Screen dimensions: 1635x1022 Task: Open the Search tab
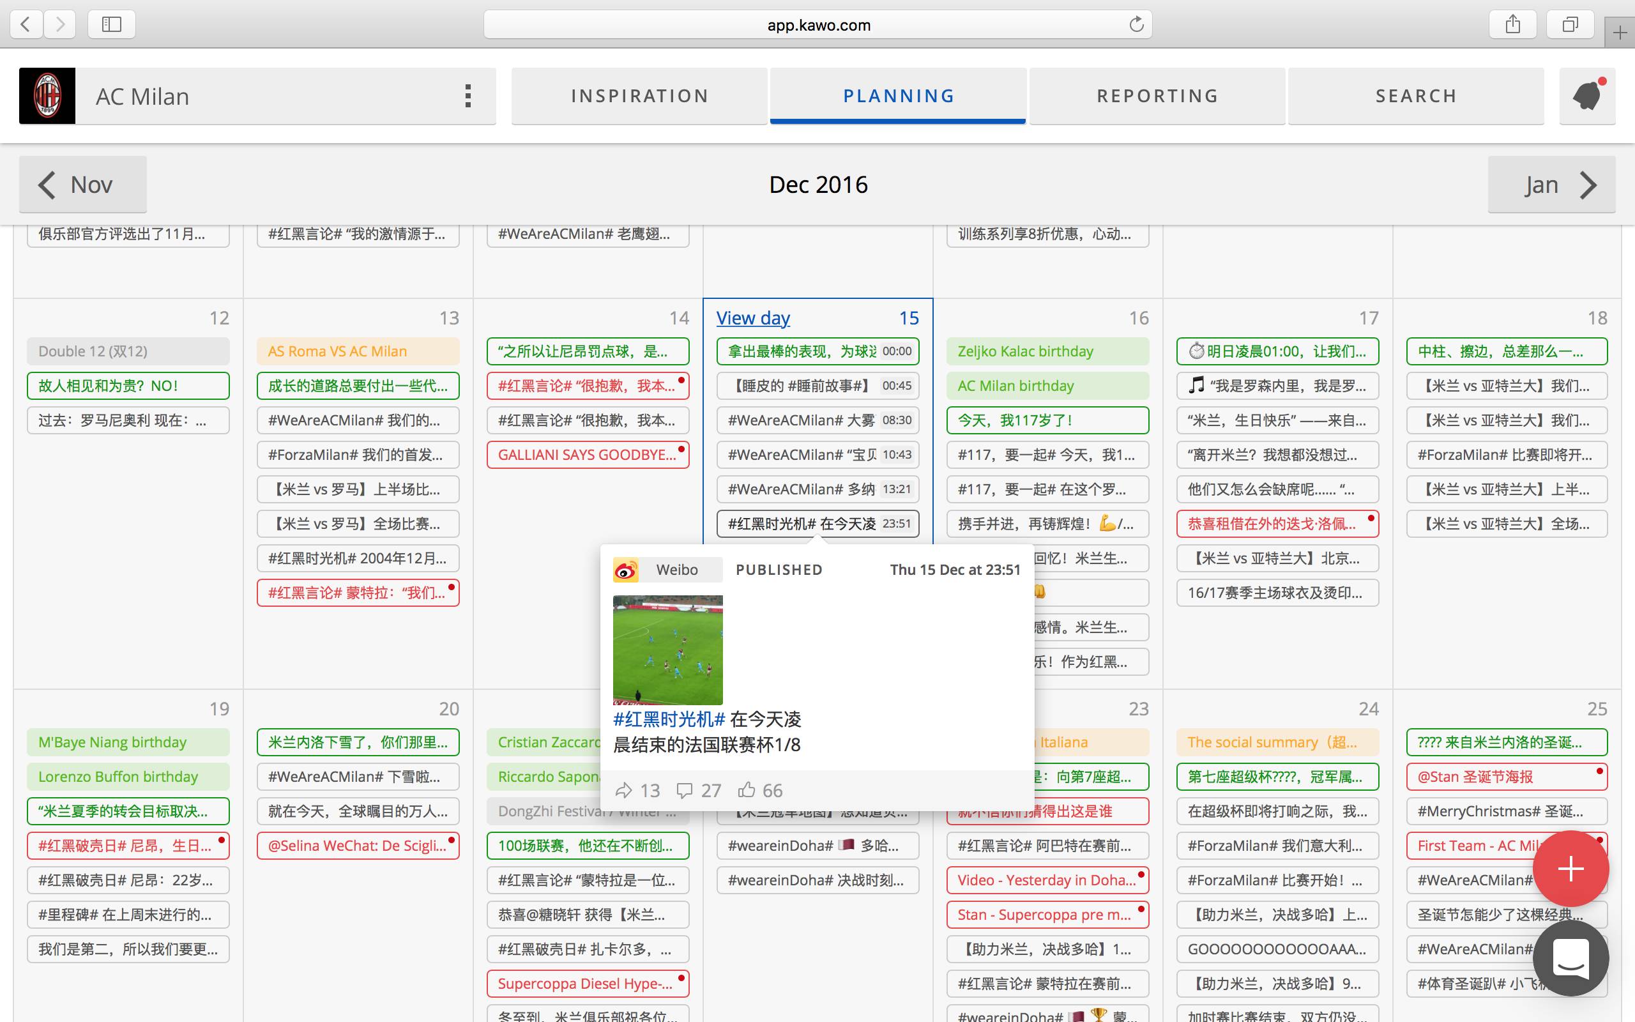click(1416, 96)
